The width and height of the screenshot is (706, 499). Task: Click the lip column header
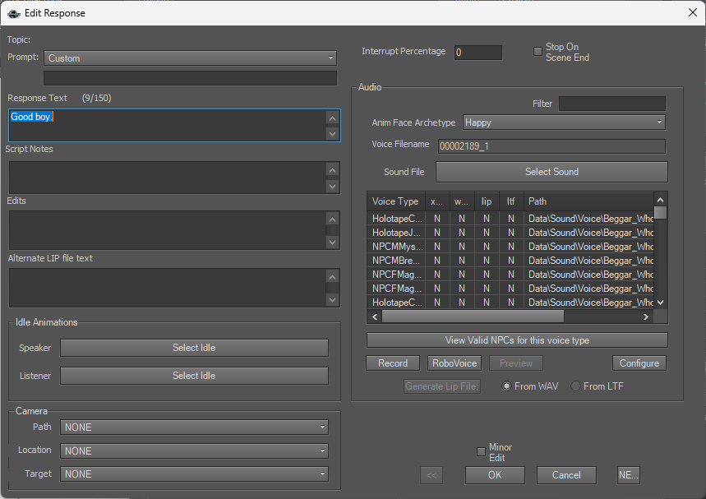(487, 201)
